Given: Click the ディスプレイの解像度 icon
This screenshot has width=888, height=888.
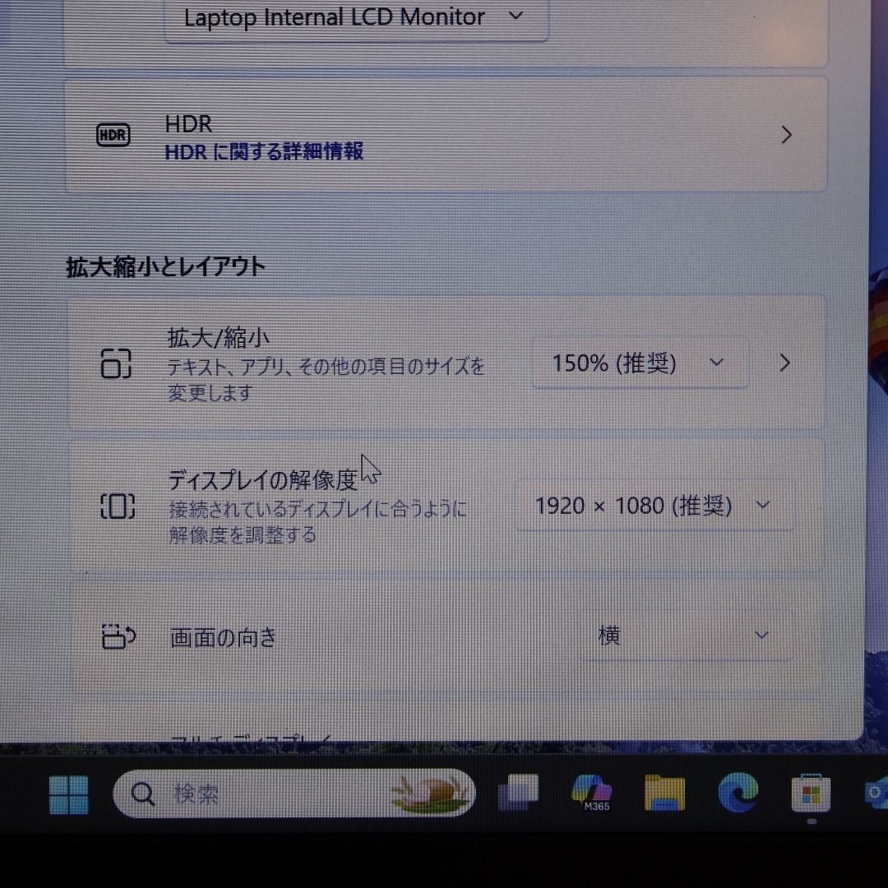Looking at the screenshot, I should tap(117, 506).
